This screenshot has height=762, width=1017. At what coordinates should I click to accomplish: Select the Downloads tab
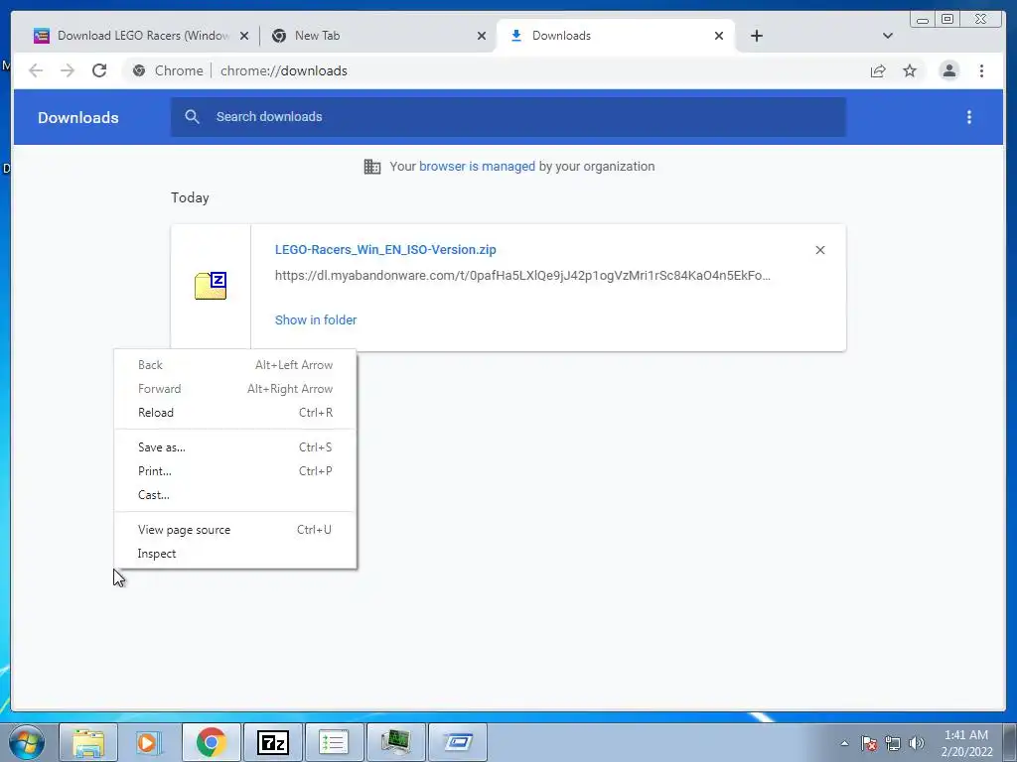pos(614,36)
